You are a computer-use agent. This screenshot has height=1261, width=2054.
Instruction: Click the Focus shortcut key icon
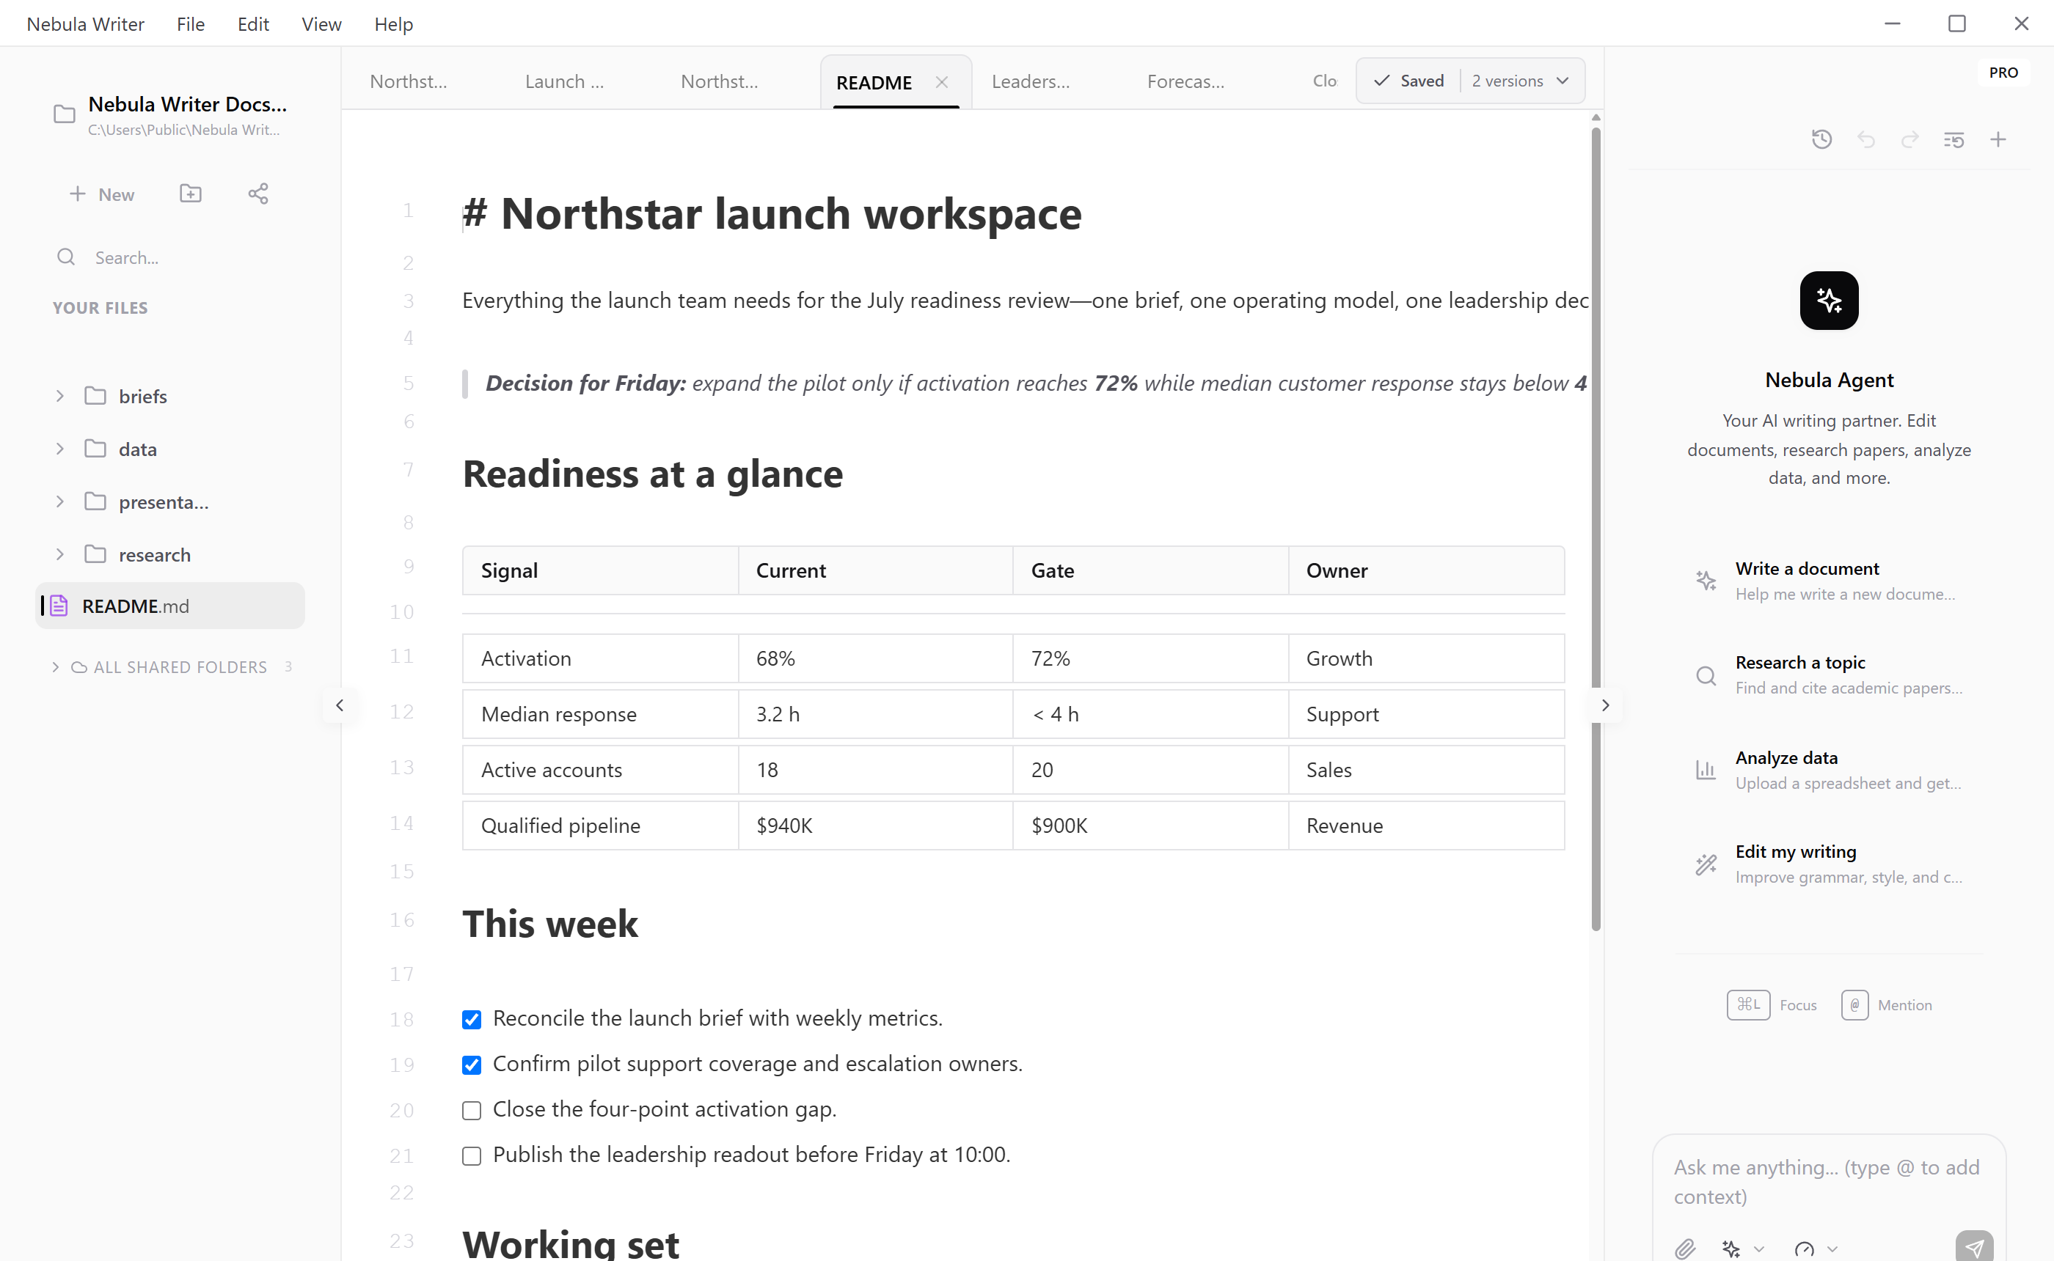(x=1748, y=1005)
